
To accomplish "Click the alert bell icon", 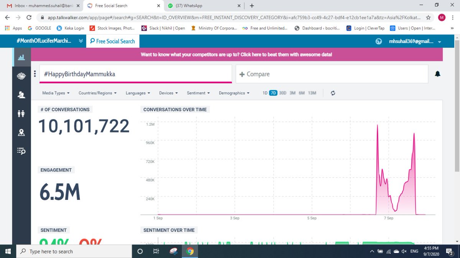I will (437, 74).
